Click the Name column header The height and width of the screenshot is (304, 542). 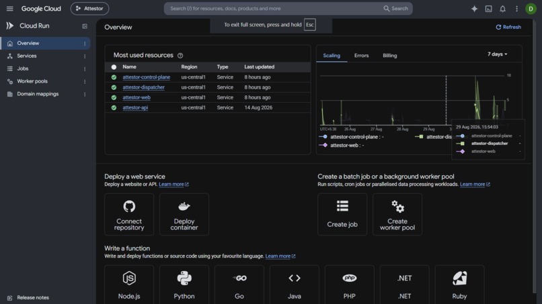click(x=129, y=67)
